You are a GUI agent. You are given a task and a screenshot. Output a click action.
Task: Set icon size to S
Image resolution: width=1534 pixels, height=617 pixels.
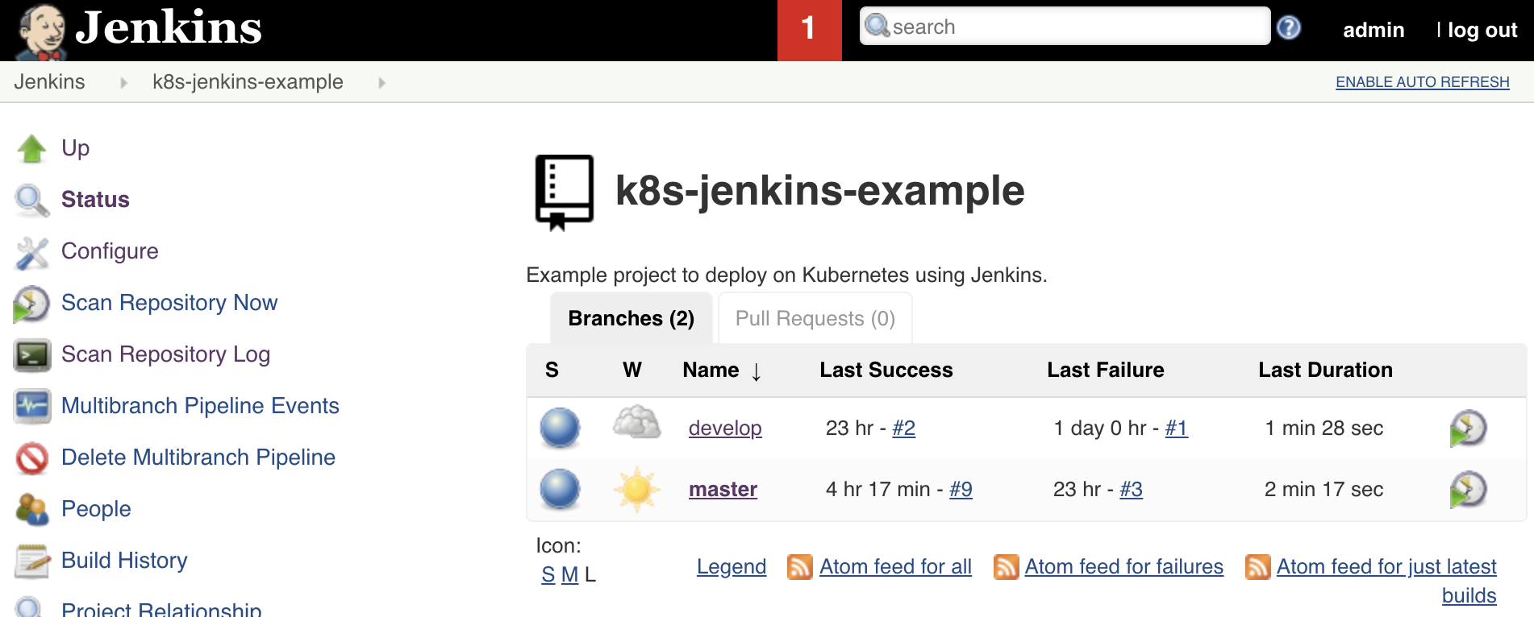(x=548, y=574)
